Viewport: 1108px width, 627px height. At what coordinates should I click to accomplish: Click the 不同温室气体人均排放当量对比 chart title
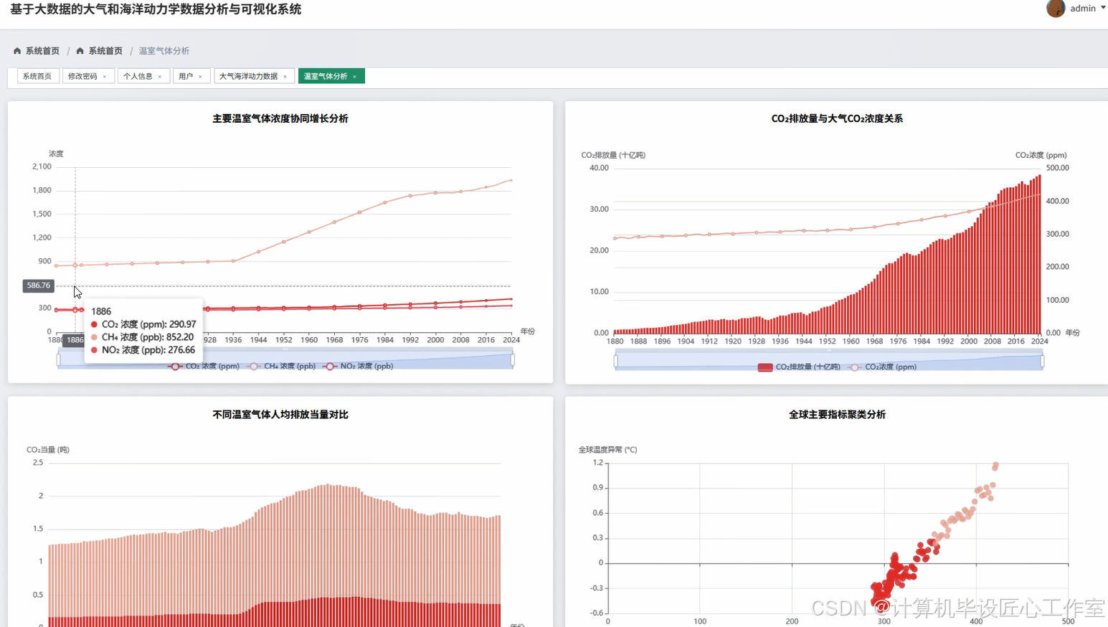coord(280,415)
